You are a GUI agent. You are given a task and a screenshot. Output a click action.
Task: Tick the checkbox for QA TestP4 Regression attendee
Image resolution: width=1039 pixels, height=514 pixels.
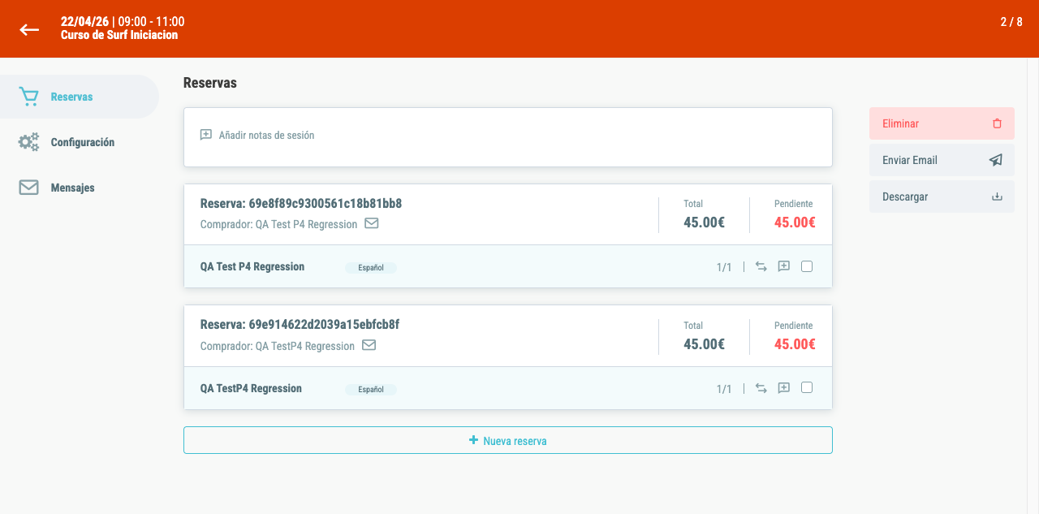[x=807, y=388]
